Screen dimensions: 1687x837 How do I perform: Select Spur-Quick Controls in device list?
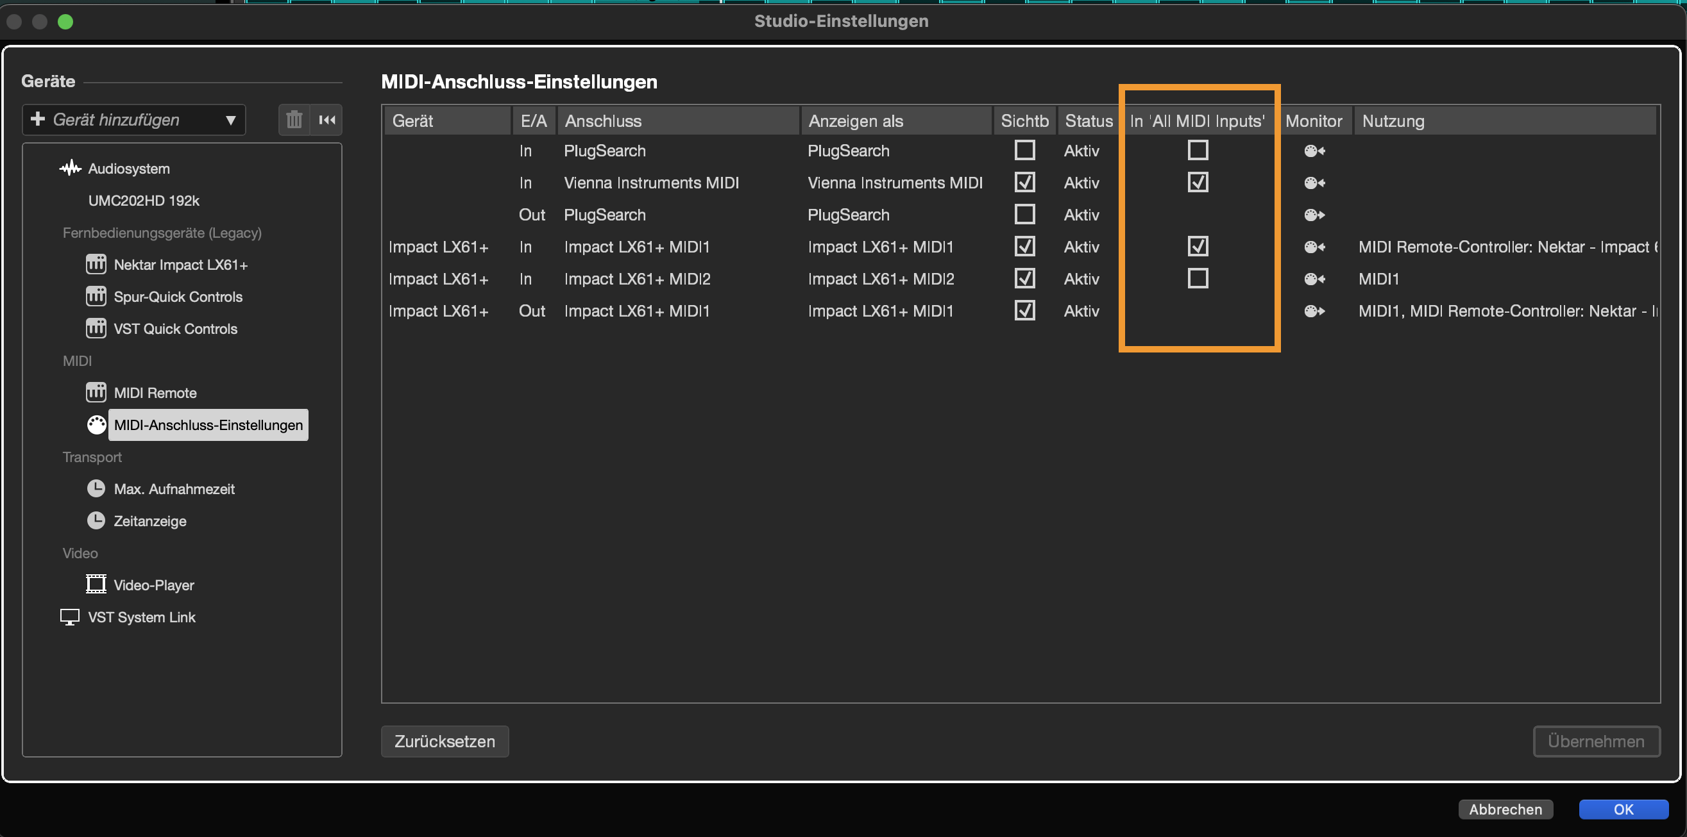click(178, 297)
